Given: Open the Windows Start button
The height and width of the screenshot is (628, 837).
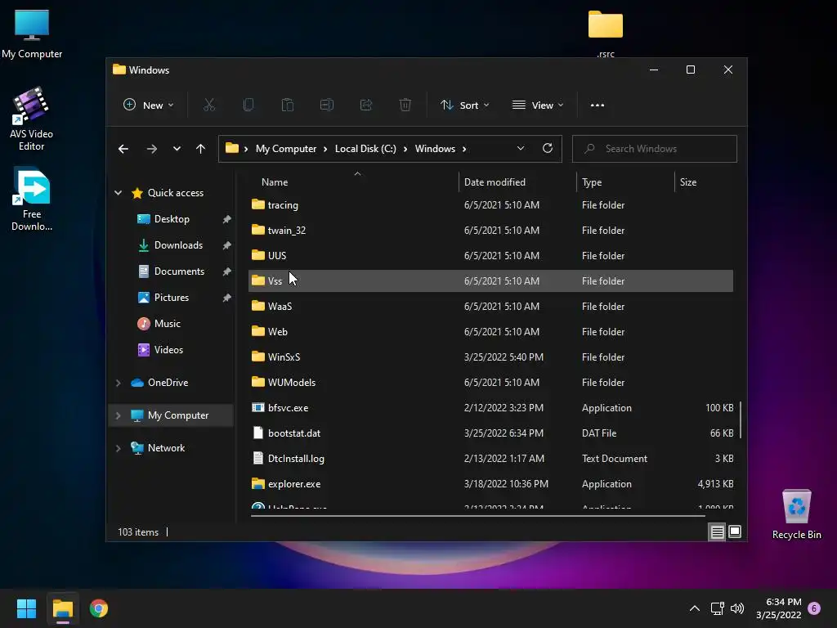Looking at the screenshot, I should coord(26,608).
